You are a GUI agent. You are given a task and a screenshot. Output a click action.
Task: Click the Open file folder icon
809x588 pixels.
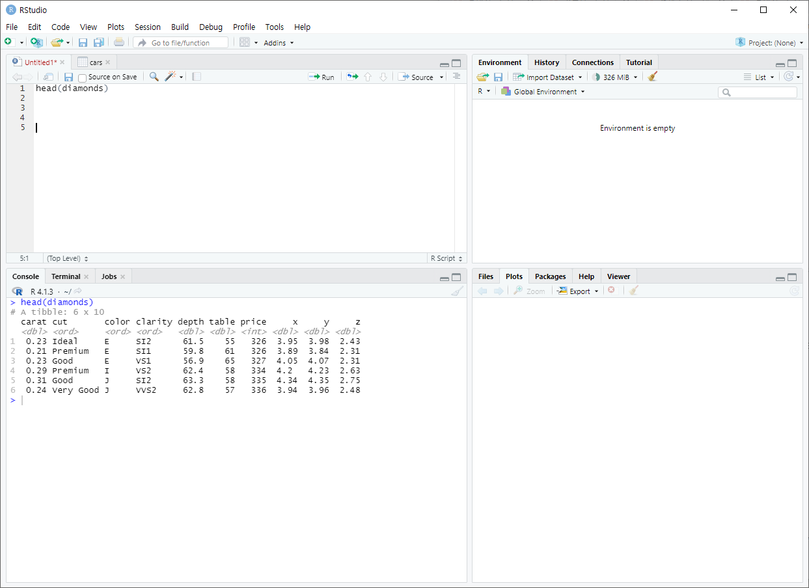[x=57, y=42]
